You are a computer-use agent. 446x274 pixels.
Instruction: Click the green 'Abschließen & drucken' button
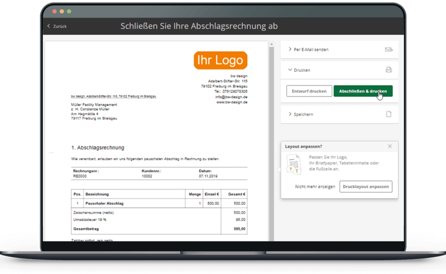coord(363,91)
